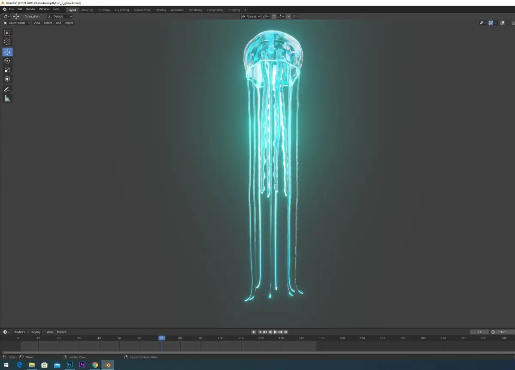The image size is (515, 370).
Task: Switch to the UV Editing workspace tab
Action: coord(122,10)
